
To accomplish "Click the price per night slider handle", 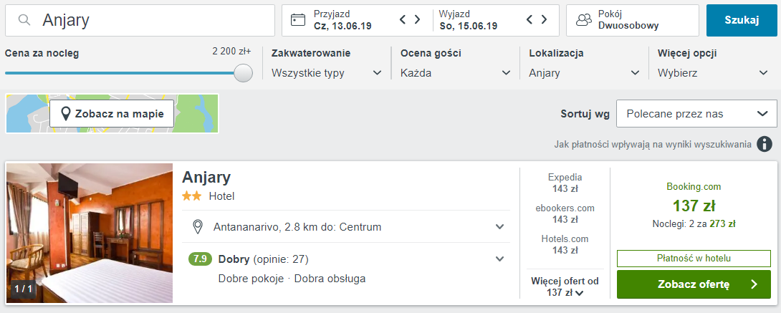I will pos(244,73).
